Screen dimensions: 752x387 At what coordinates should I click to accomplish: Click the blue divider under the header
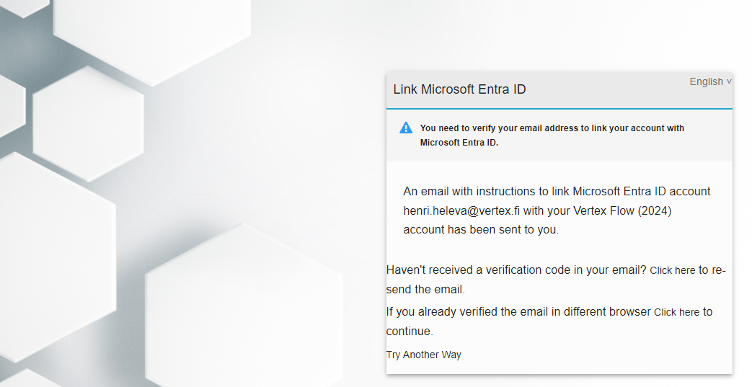(x=559, y=109)
